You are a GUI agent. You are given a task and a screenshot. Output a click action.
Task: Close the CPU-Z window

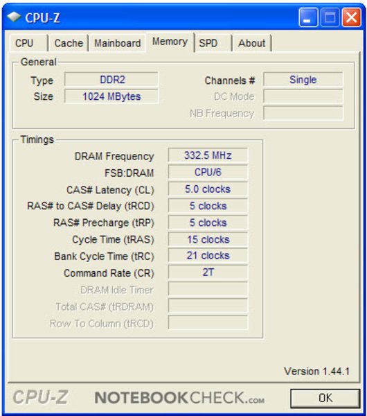click(x=351, y=17)
